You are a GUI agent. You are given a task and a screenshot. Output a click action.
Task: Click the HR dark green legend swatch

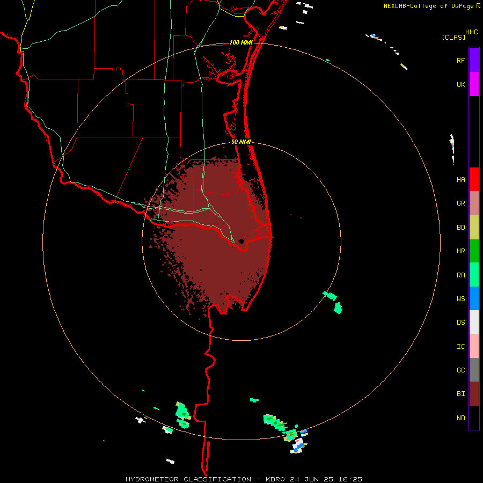[x=474, y=251]
